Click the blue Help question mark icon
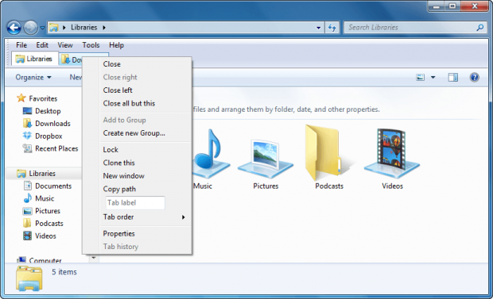This screenshot has height=299, width=493. tap(474, 77)
